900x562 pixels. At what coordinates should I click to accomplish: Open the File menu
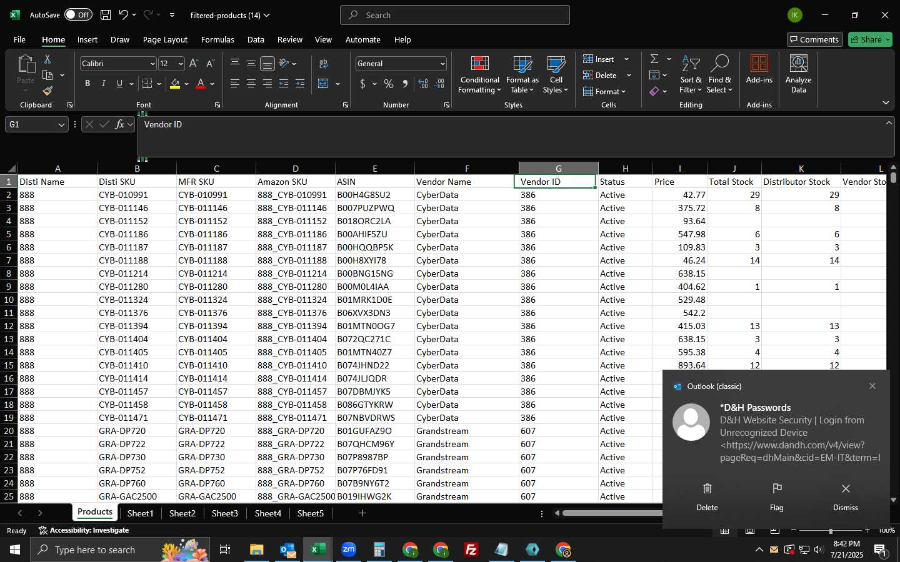click(x=19, y=39)
